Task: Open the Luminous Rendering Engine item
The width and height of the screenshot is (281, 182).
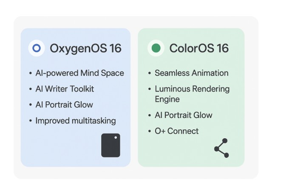Action: [x=192, y=94]
